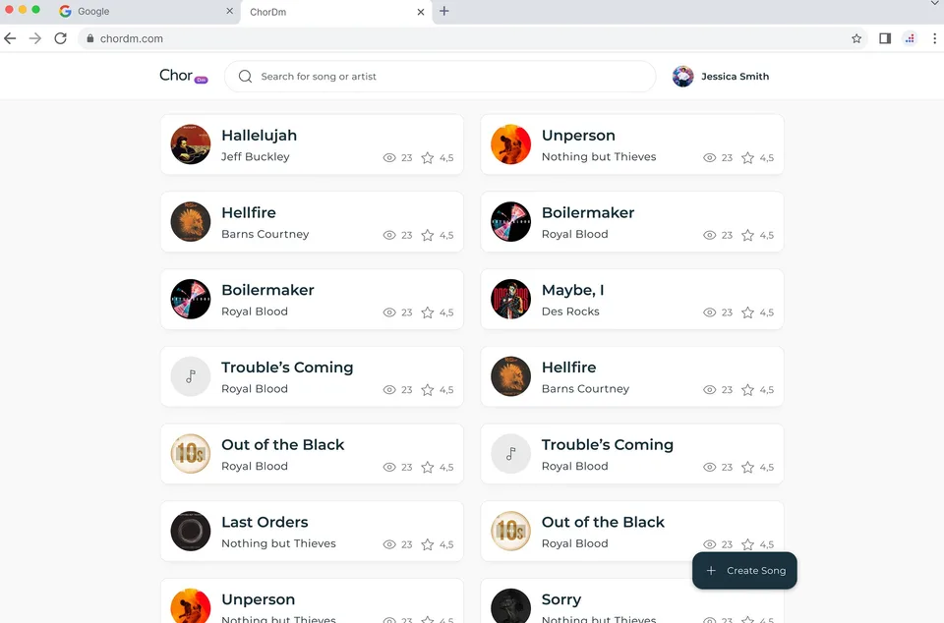Image resolution: width=944 pixels, height=623 pixels.
Task: Open the Last Orders song title
Action: (x=265, y=522)
